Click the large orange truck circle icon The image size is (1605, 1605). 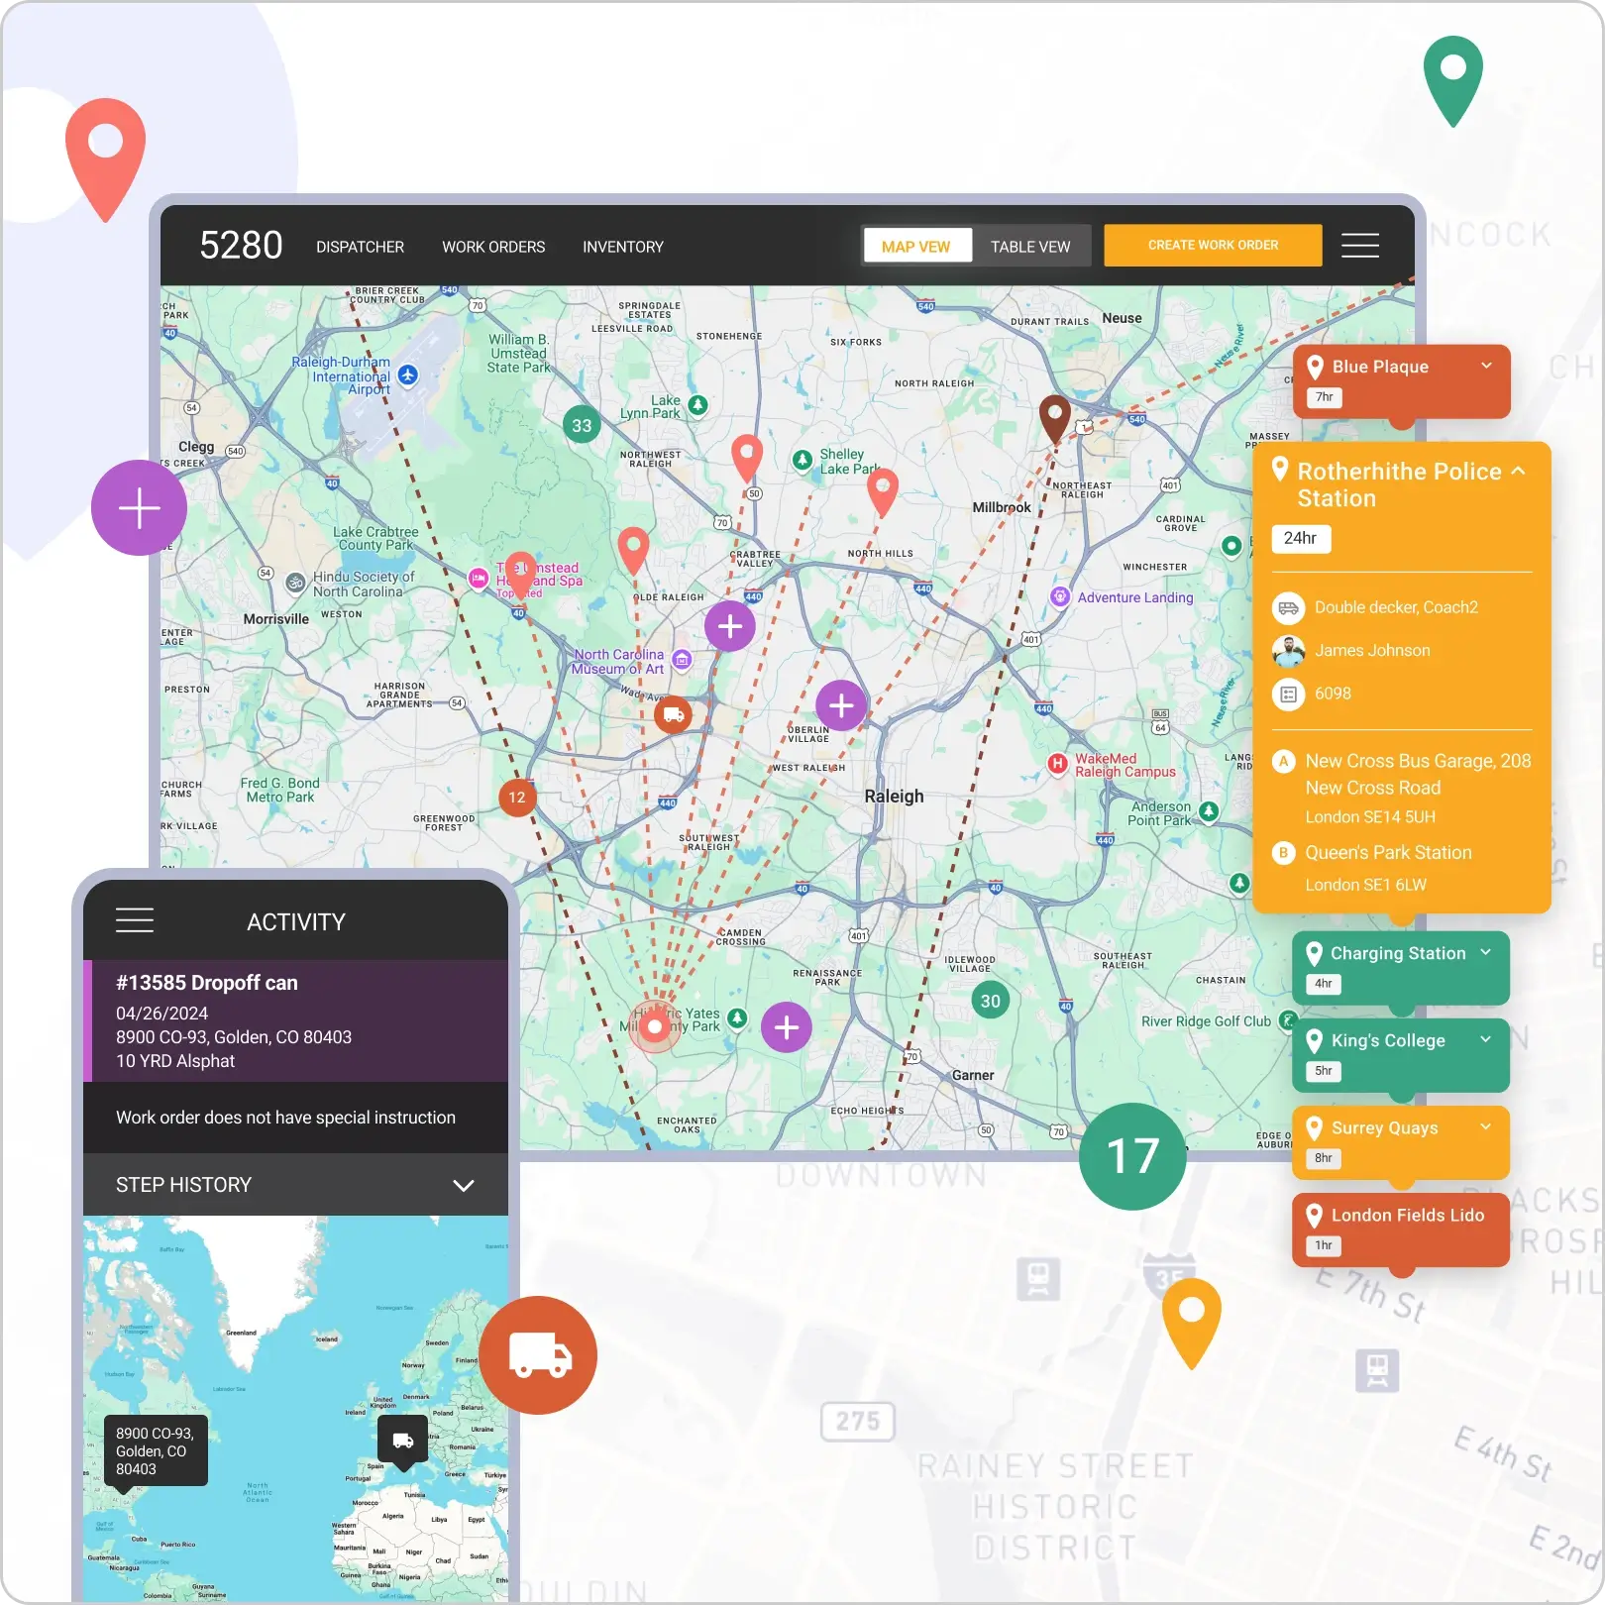pos(538,1354)
